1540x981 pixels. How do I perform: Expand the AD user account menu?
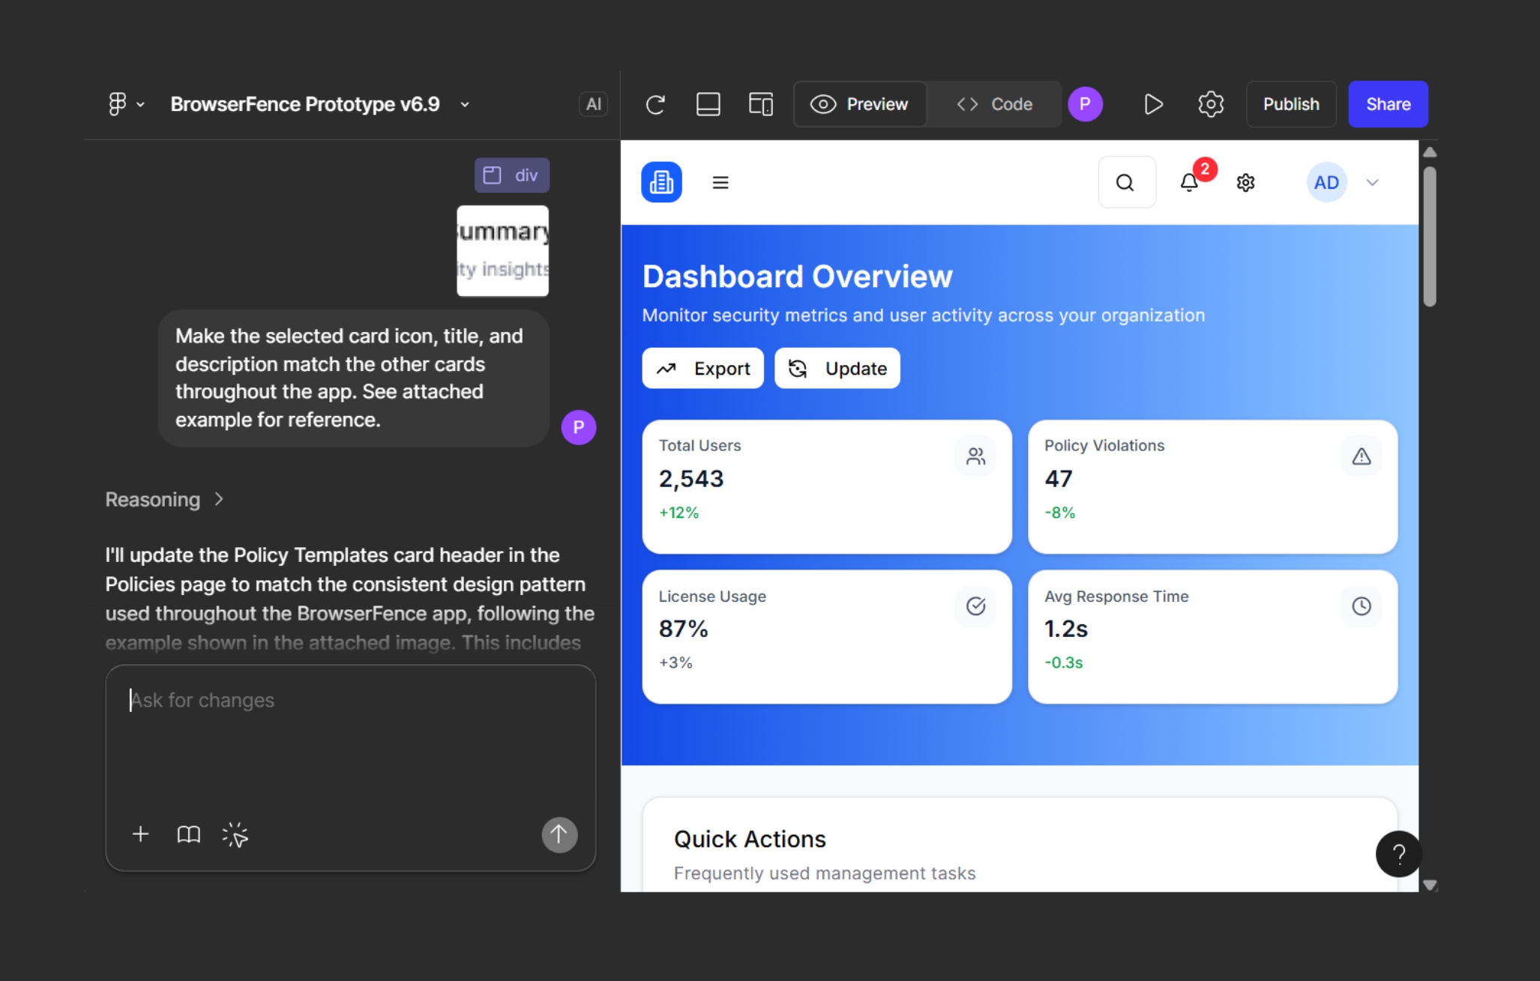tap(1371, 182)
